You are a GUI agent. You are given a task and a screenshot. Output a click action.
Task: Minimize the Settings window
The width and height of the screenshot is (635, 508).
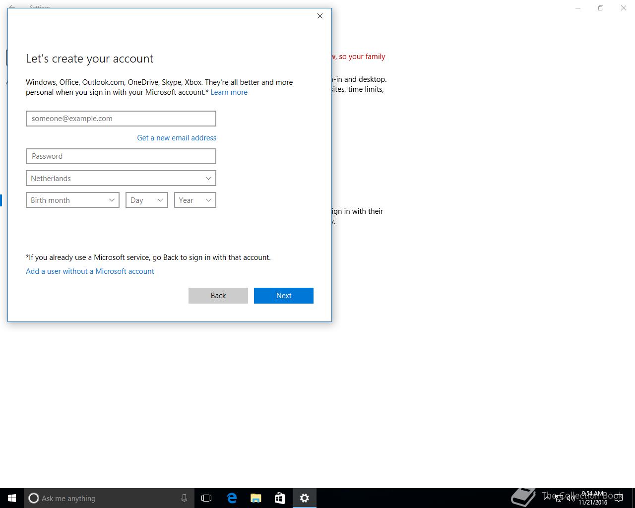pyautogui.click(x=578, y=8)
